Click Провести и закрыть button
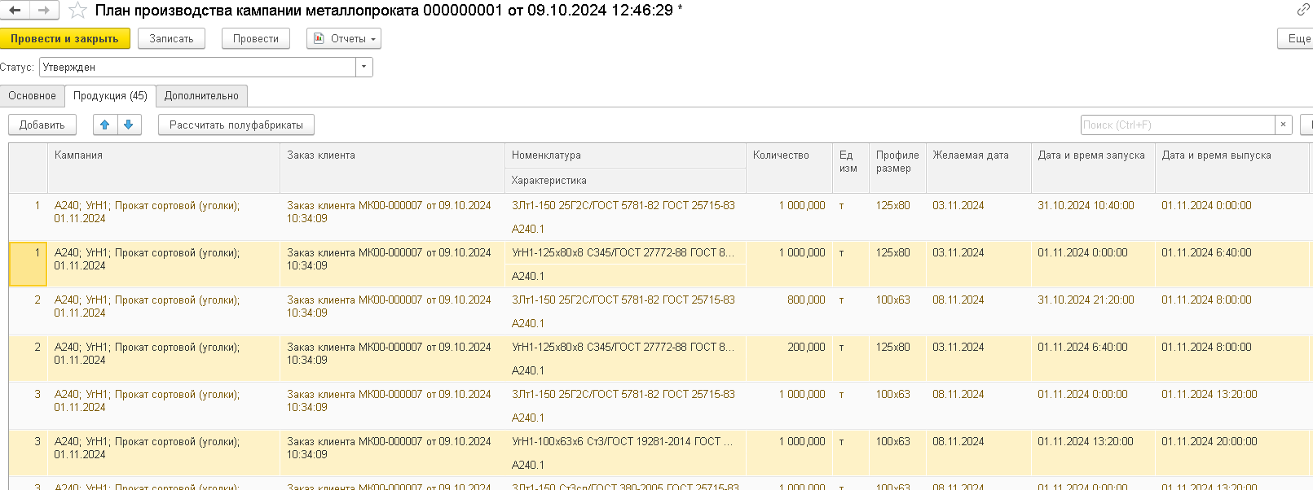Screen dimensions: 1313x490 point(64,38)
